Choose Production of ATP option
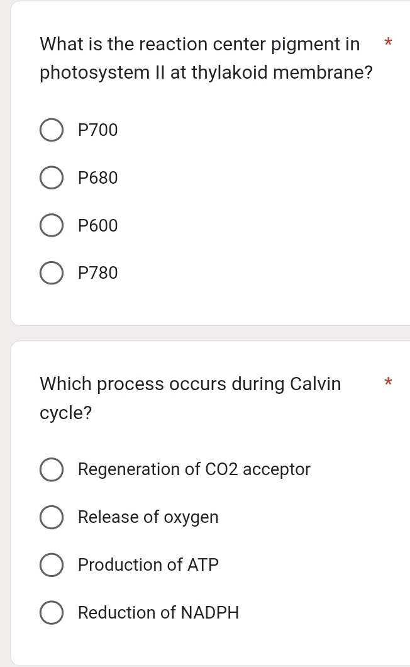This screenshot has width=410, height=667. click(51, 564)
